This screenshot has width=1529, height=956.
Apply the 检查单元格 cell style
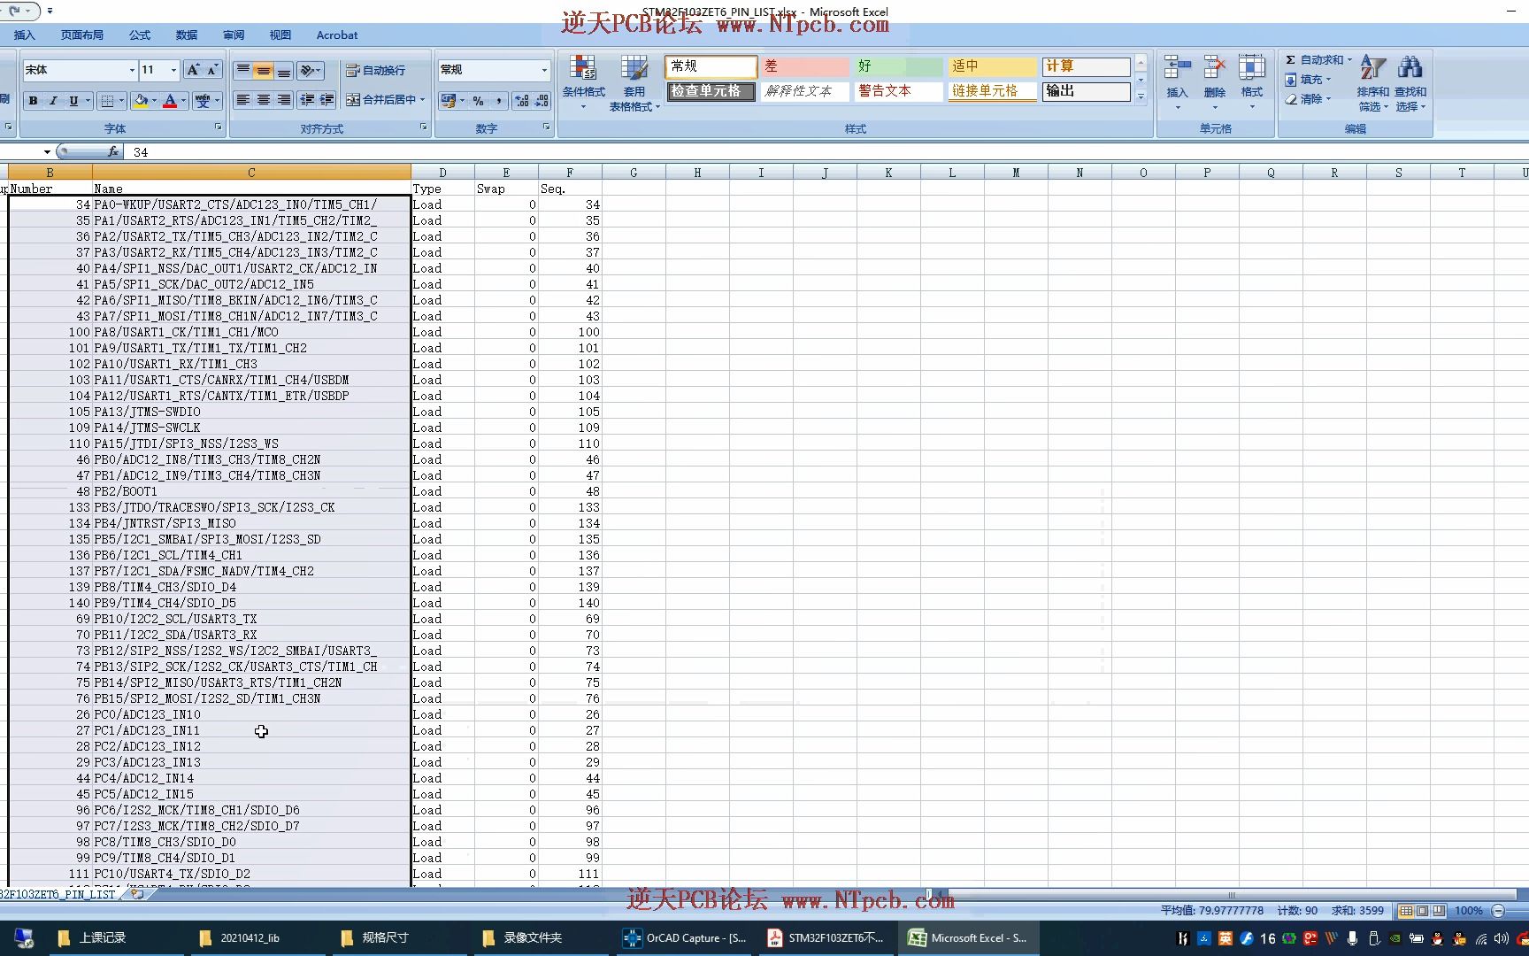[x=711, y=91]
